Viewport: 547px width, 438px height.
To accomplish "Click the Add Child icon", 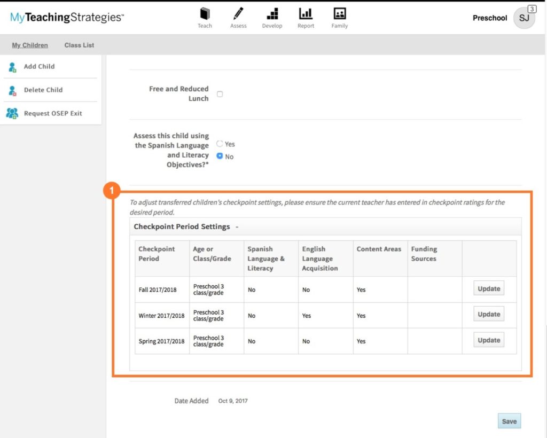I will (x=12, y=67).
